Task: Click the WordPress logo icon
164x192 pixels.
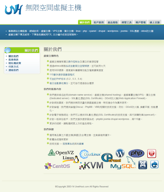Action: point(120,153)
